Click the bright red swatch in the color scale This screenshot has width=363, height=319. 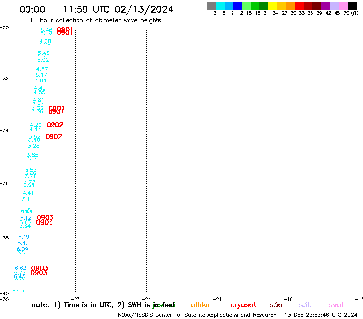point(299,6)
